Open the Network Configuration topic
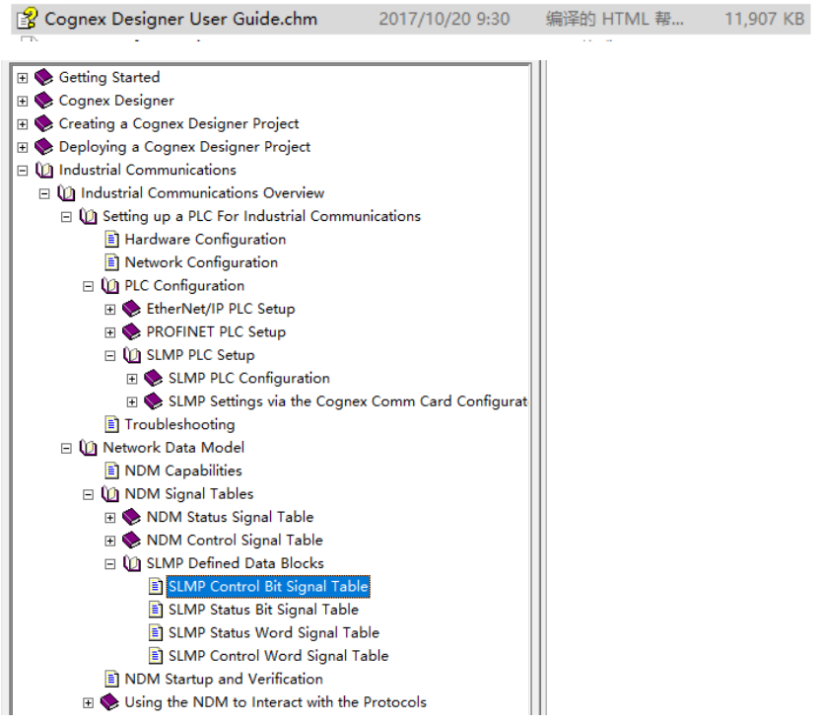Image resolution: width=821 pixels, height=725 pixels. [x=201, y=262]
